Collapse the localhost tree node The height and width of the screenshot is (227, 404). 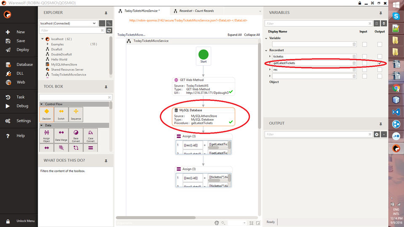point(43,39)
